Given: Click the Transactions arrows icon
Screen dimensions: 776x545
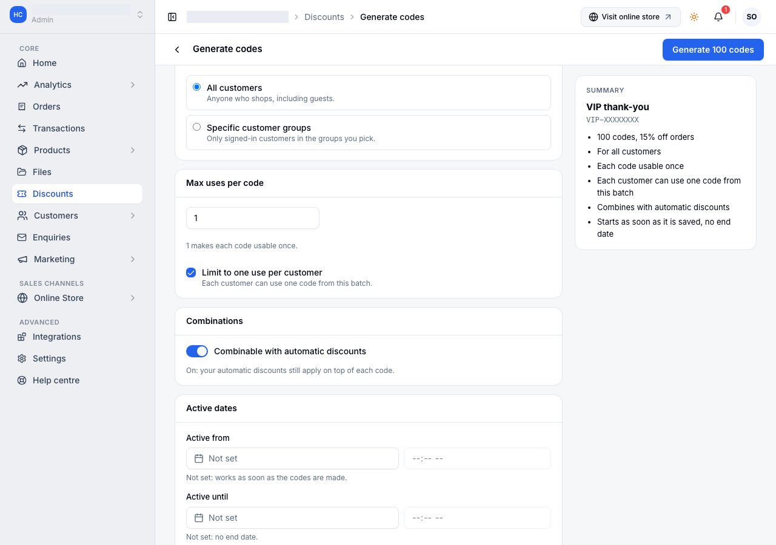Looking at the screenshot, I should (x=22, y=128).
